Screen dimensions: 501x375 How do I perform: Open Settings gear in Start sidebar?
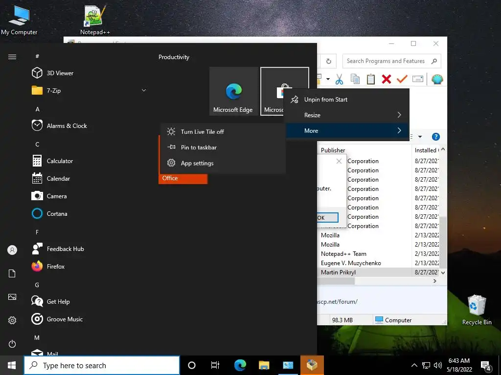pyautogui.click(x=12, y=320)
